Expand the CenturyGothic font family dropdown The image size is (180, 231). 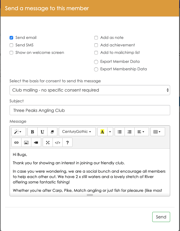(77, 132)
